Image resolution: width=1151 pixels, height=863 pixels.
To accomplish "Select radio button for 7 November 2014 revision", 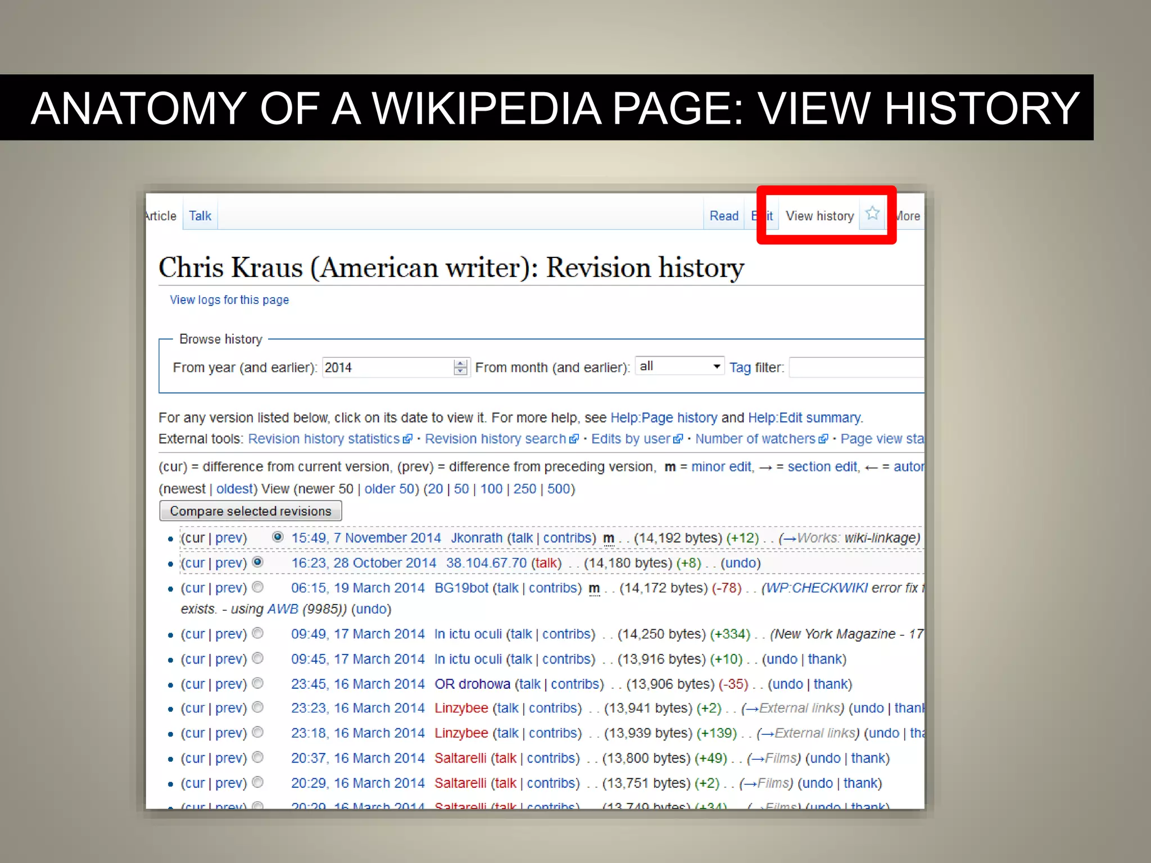I will pos(278,537).
